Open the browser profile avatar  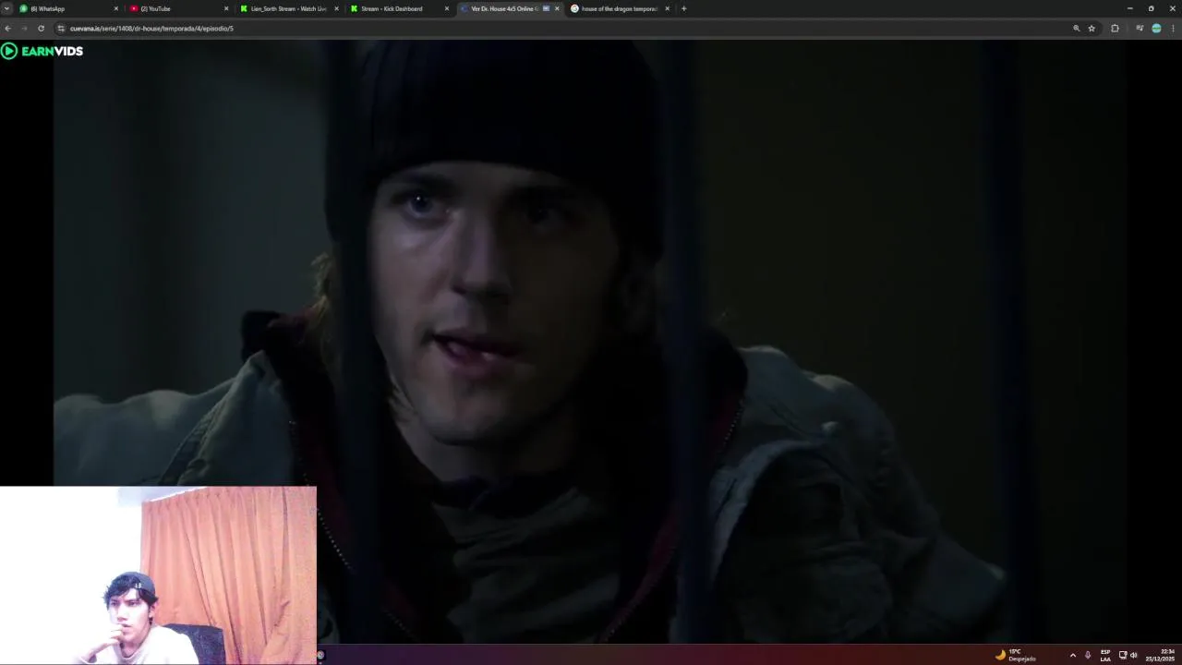click(x=1156, y=28)
